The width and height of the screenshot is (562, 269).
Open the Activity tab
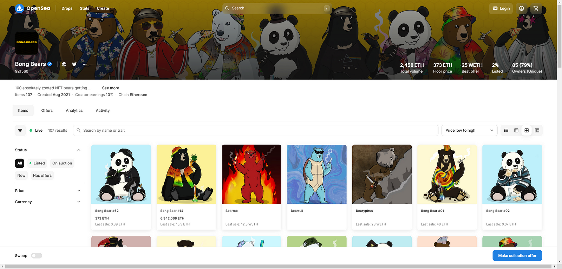point(103,111)
